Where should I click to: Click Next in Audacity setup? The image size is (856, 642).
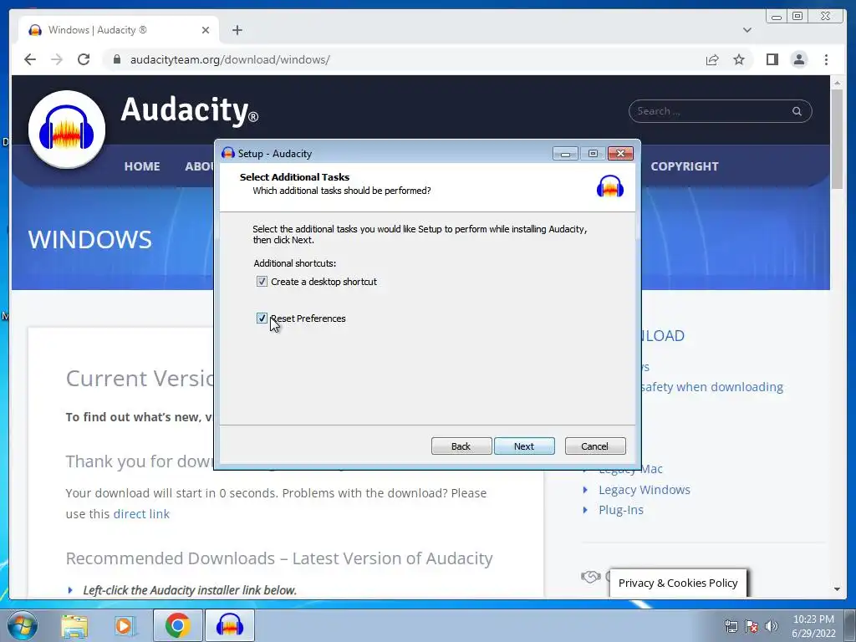click(524, 446)
